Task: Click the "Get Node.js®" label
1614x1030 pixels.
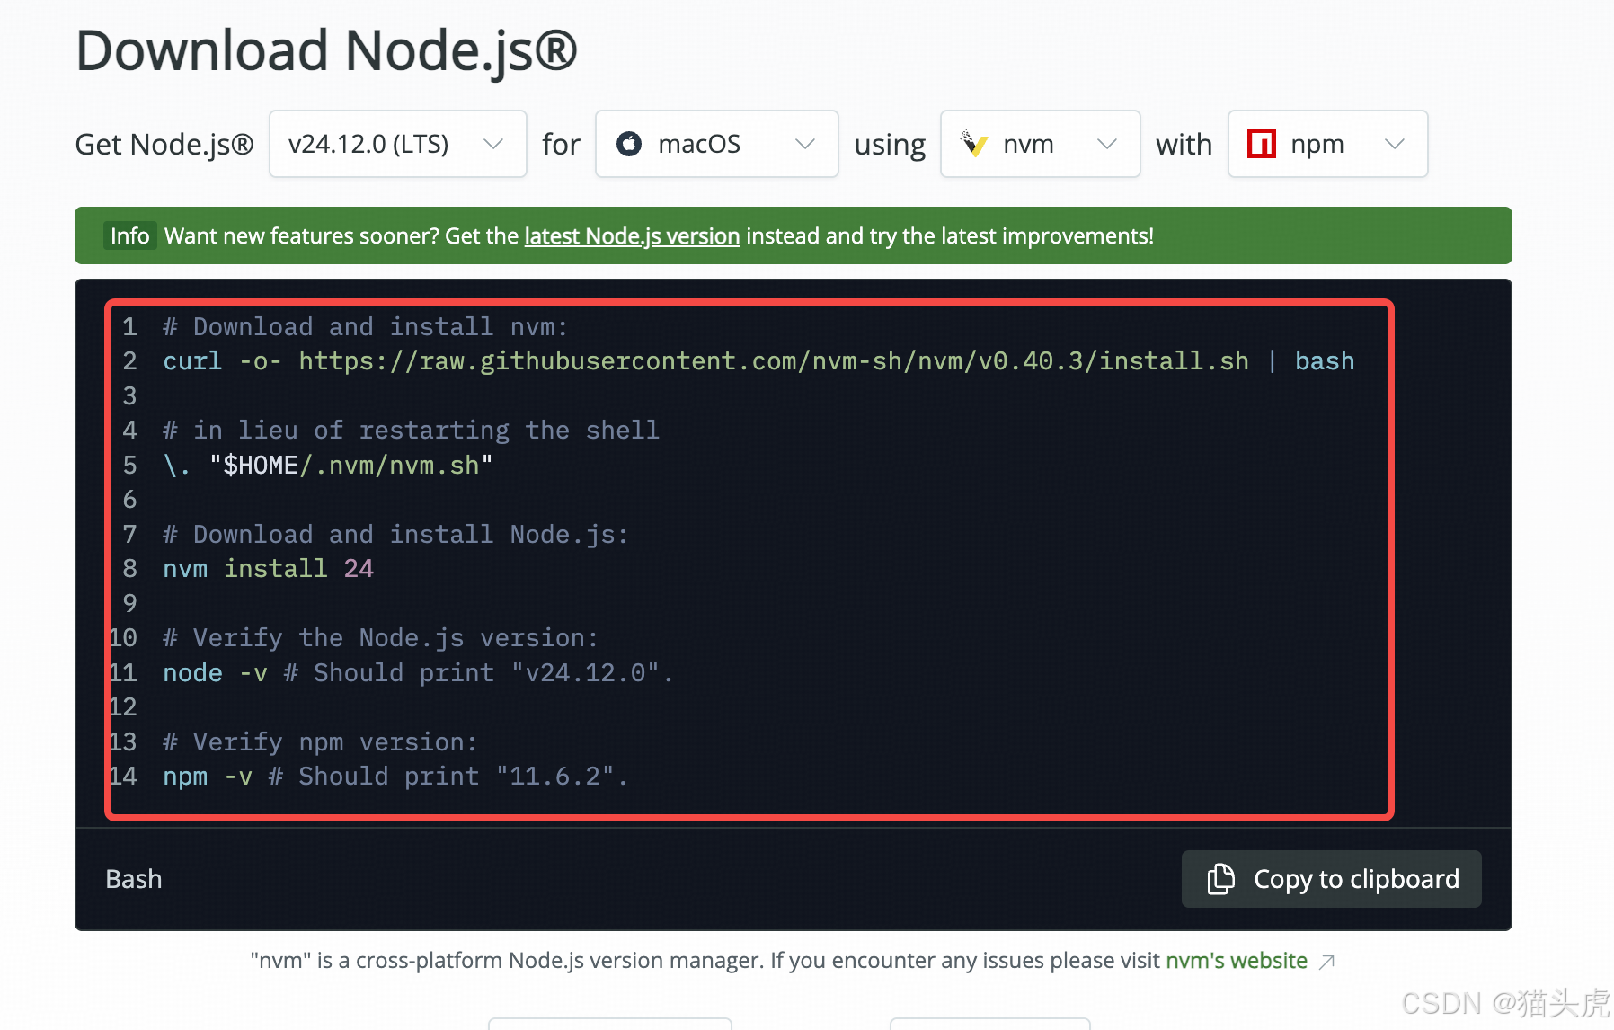Action: tap(164, 145)
